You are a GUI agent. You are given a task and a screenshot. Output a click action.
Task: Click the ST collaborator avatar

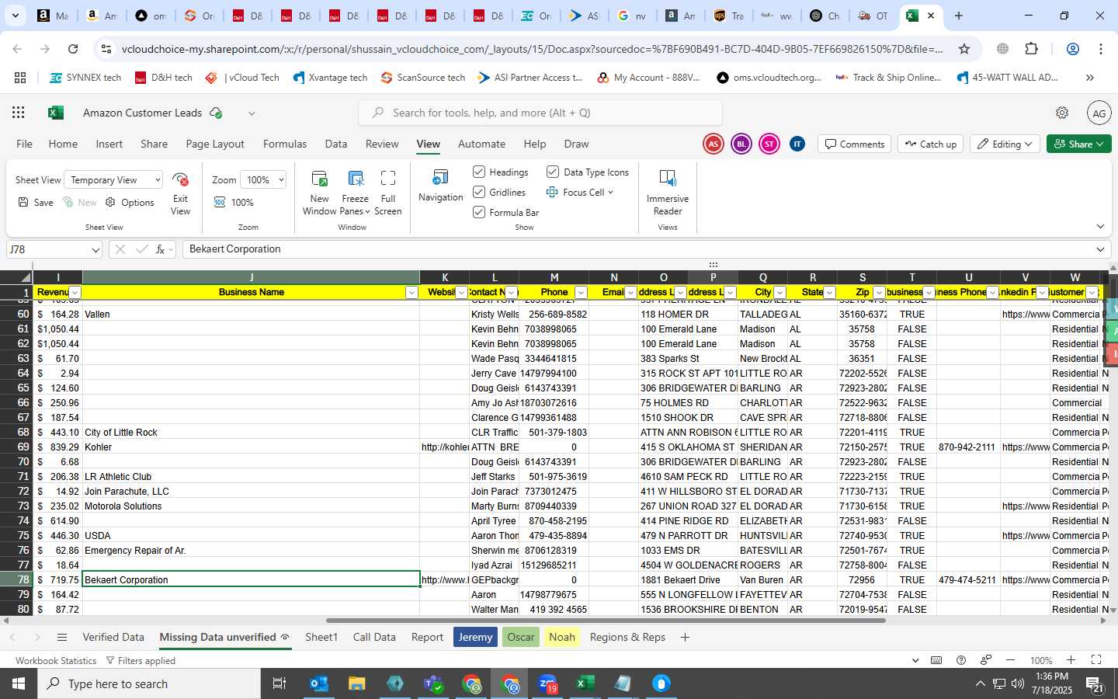pos(769,144)
